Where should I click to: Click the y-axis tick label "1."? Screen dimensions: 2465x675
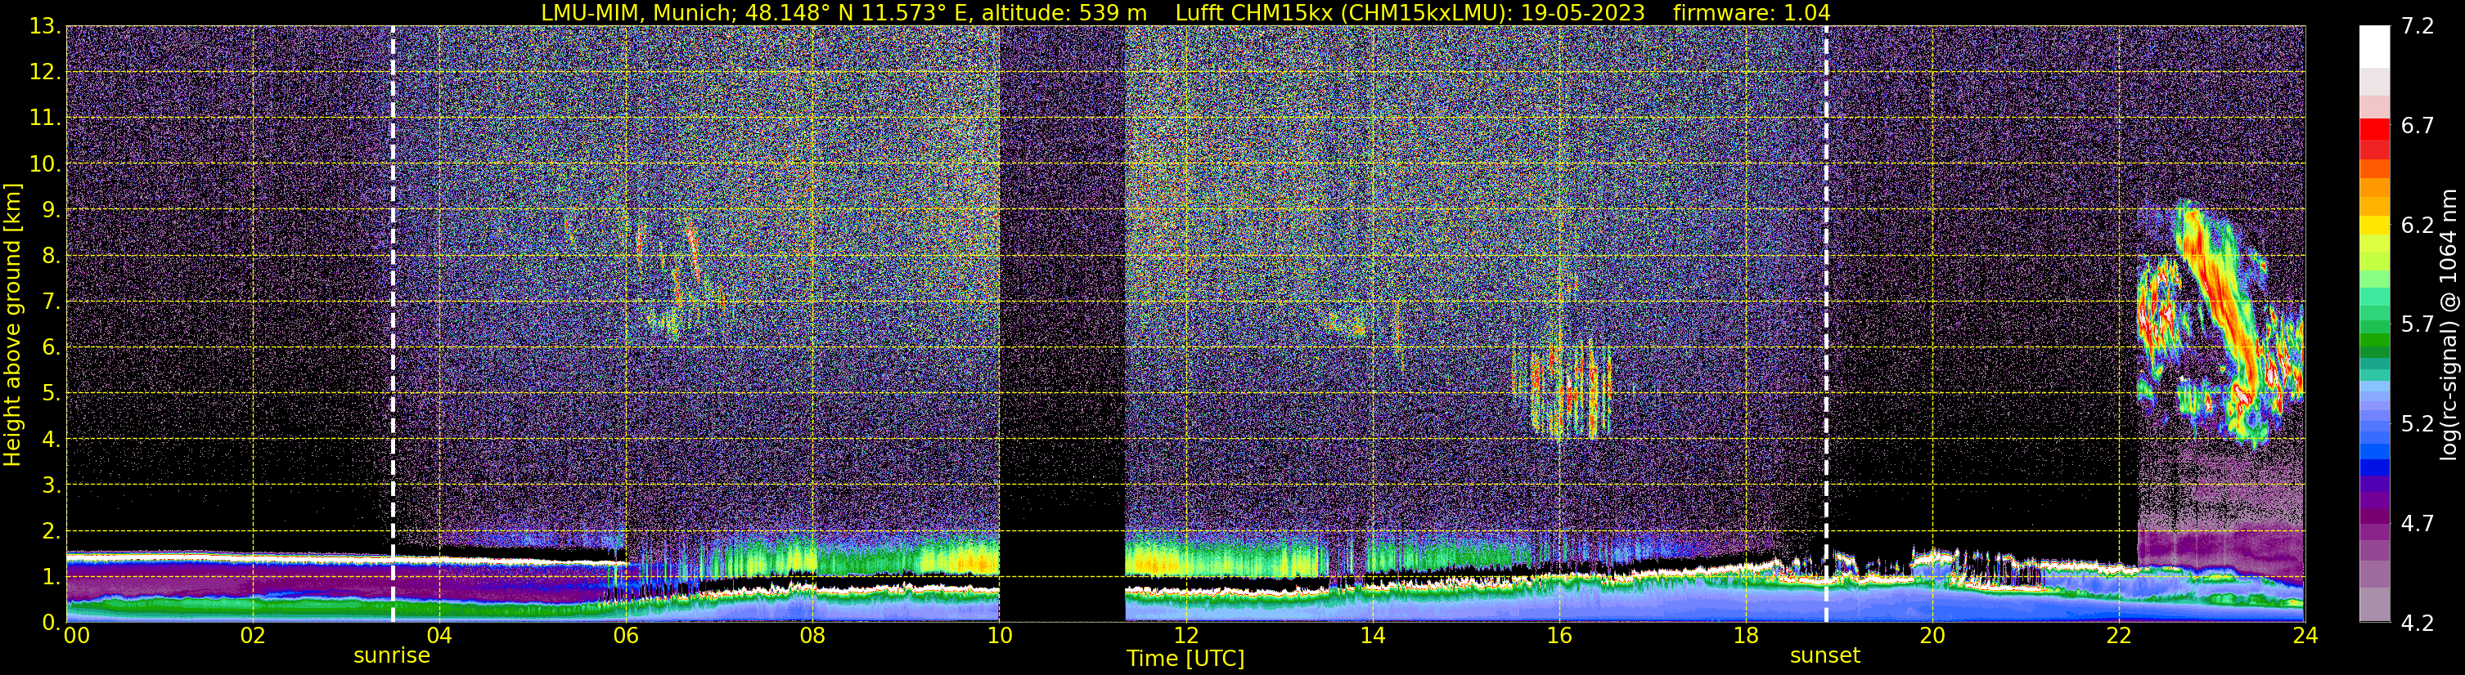(52, 576)
